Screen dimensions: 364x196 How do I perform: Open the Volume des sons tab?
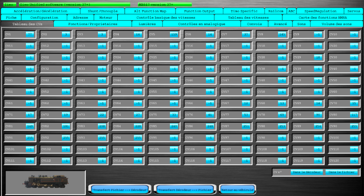tap(336, 24)
